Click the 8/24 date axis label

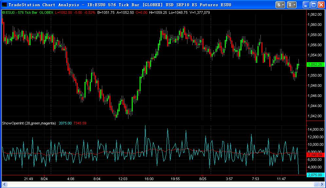[x=44, y=179]
